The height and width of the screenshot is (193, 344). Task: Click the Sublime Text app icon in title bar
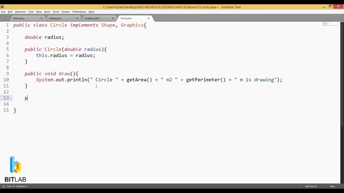2,7
